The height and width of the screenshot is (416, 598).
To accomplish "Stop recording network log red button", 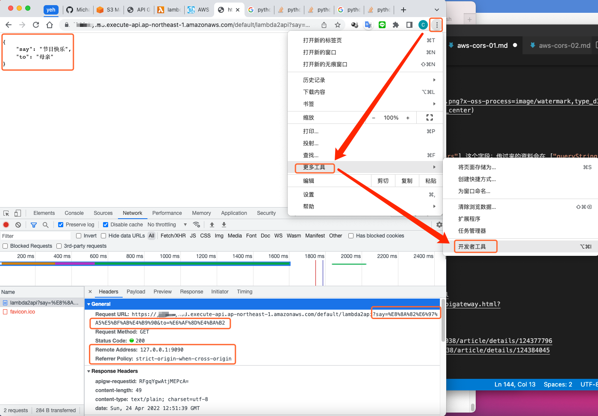I will pyautogui.click(x=6, y=225).
